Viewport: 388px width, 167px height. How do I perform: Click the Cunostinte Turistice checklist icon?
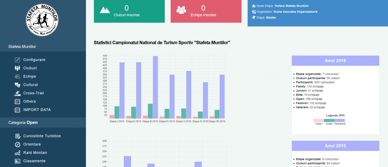pos(17,136)
